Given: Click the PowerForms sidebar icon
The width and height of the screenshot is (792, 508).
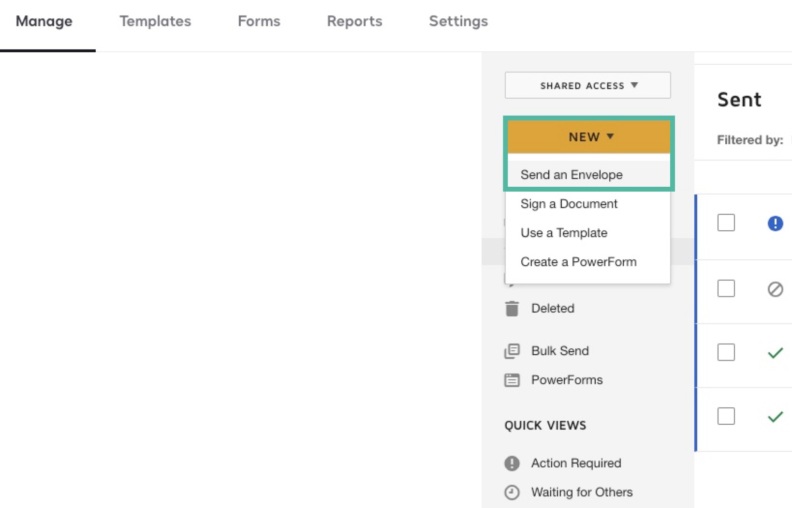Looking at the screenshot, I should coord(512,380).
